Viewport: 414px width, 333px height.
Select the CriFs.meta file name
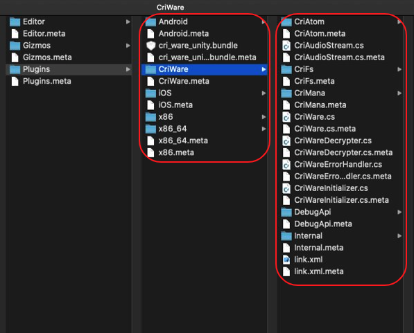pos(314,81)
